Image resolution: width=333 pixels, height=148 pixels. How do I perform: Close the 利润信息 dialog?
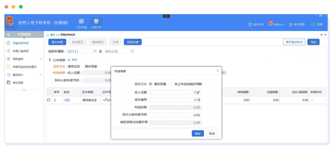click(x=217, y=71)
